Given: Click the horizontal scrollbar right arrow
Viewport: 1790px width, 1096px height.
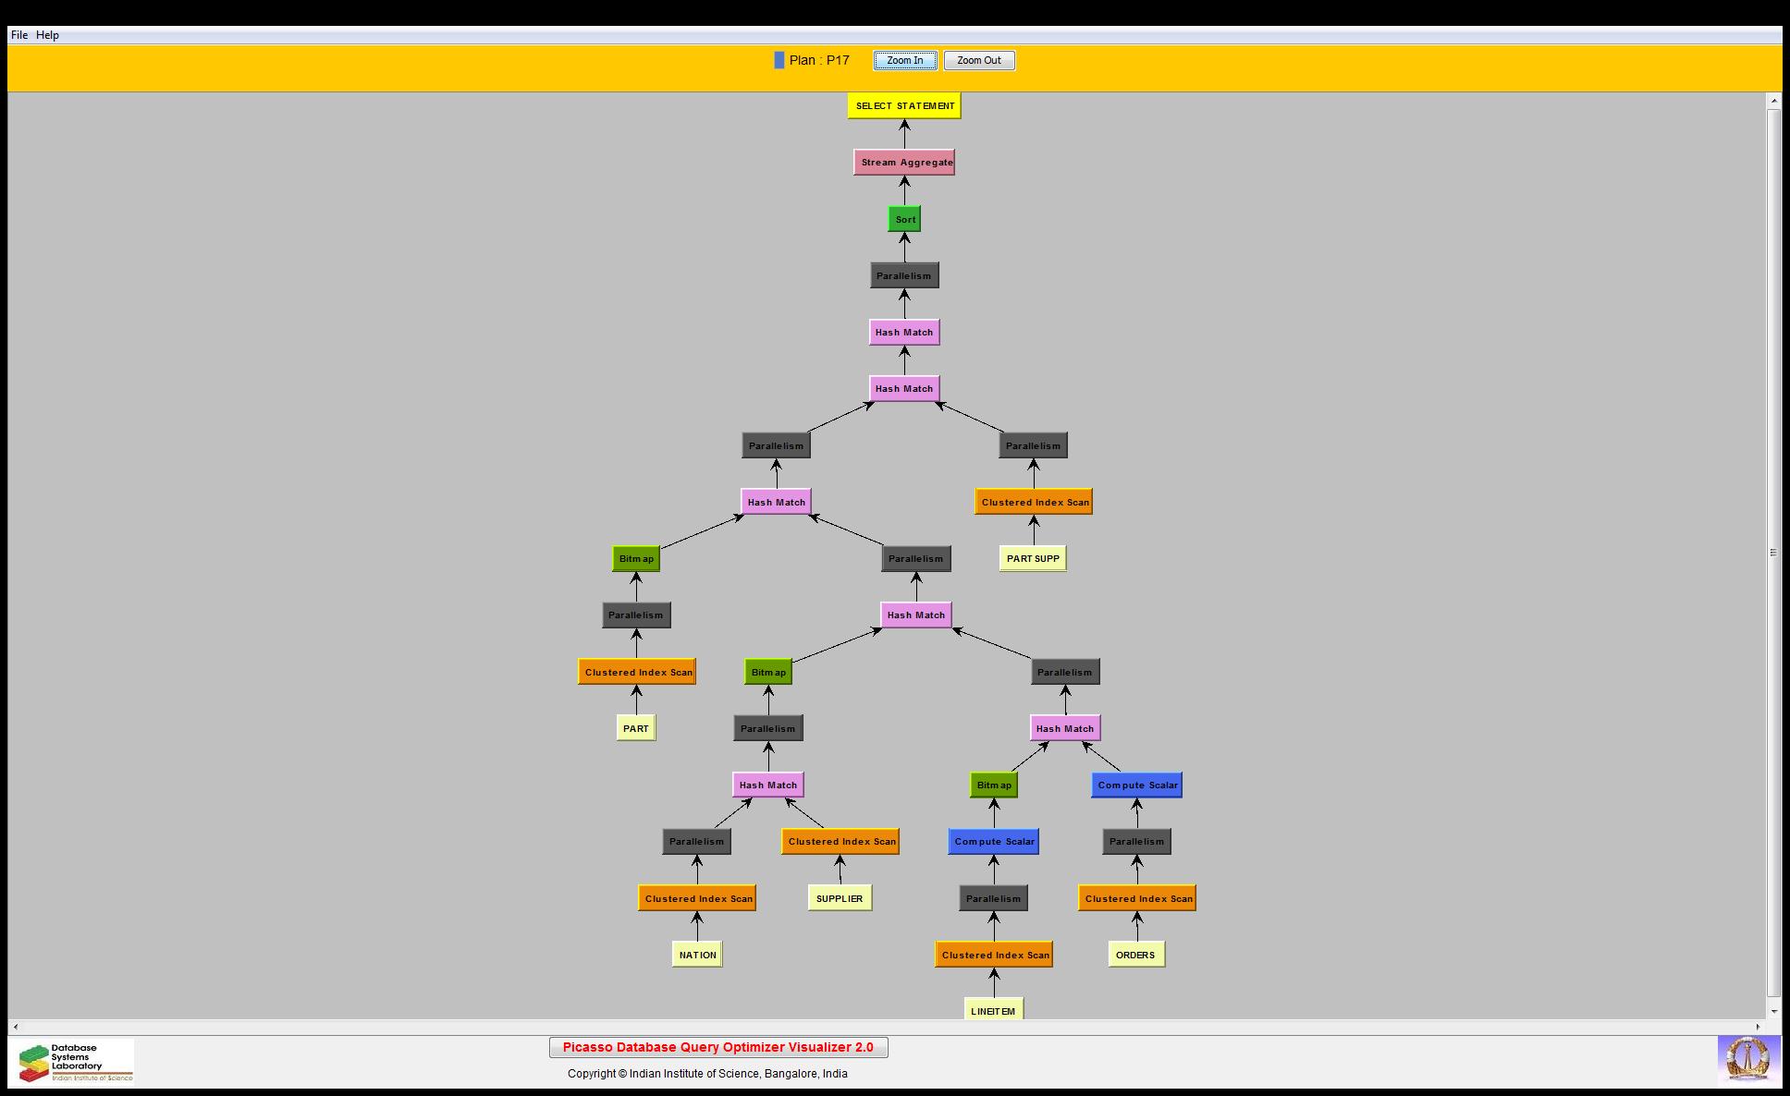Looking at the screenshot, I should pyautogui.click(x=1758, y=1027).
